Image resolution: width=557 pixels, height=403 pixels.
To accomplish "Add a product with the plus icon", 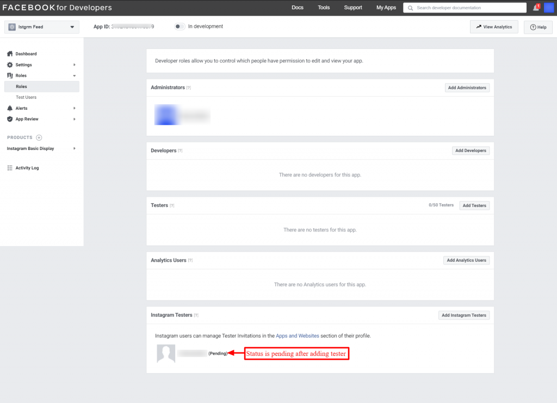I will pos(39,137).
